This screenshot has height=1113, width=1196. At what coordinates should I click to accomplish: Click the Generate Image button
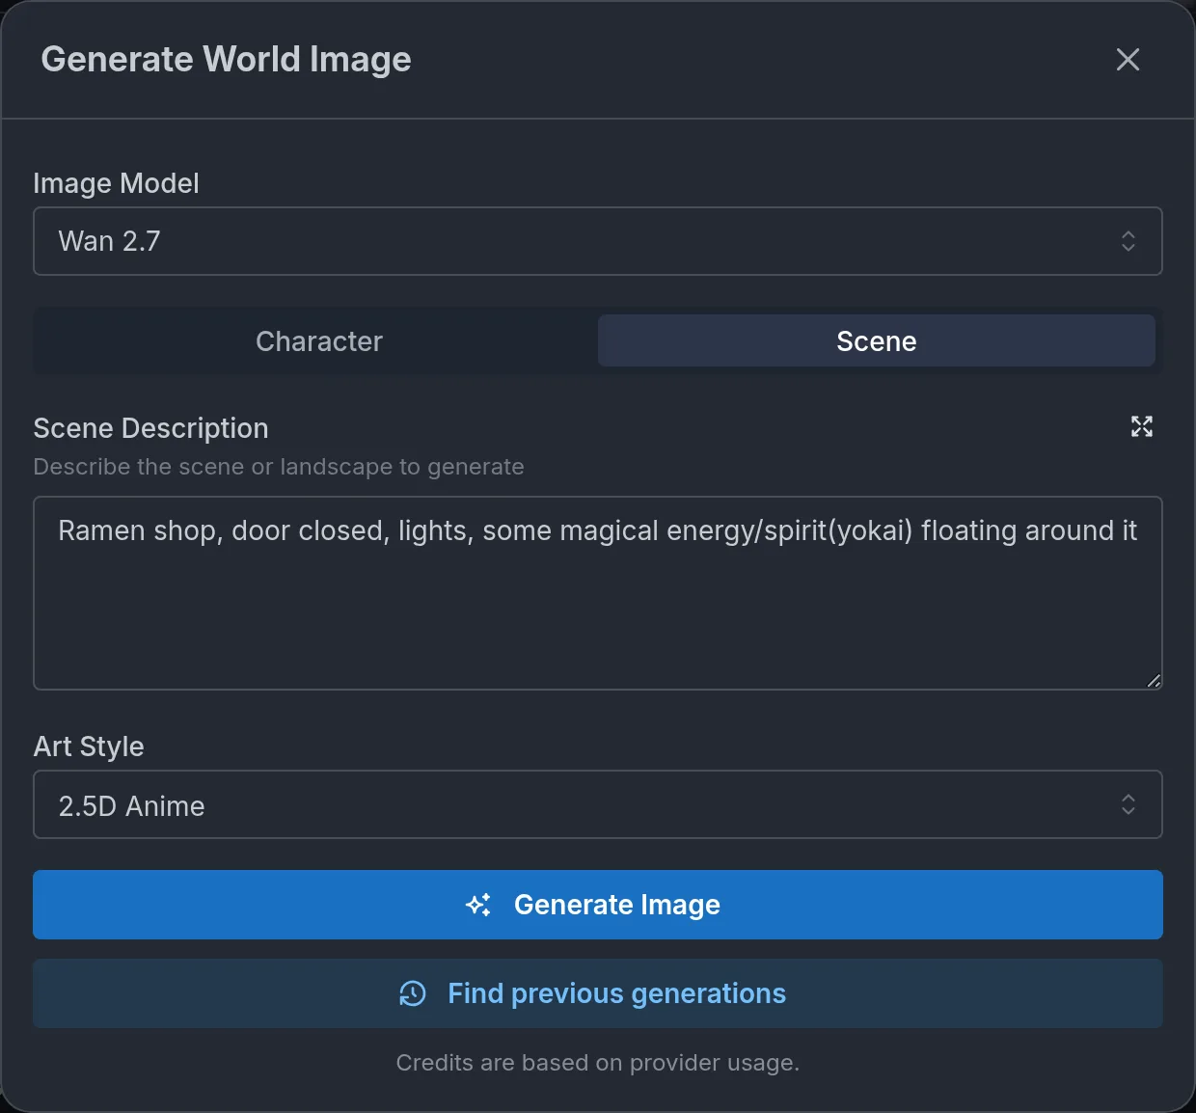(598, 905)
